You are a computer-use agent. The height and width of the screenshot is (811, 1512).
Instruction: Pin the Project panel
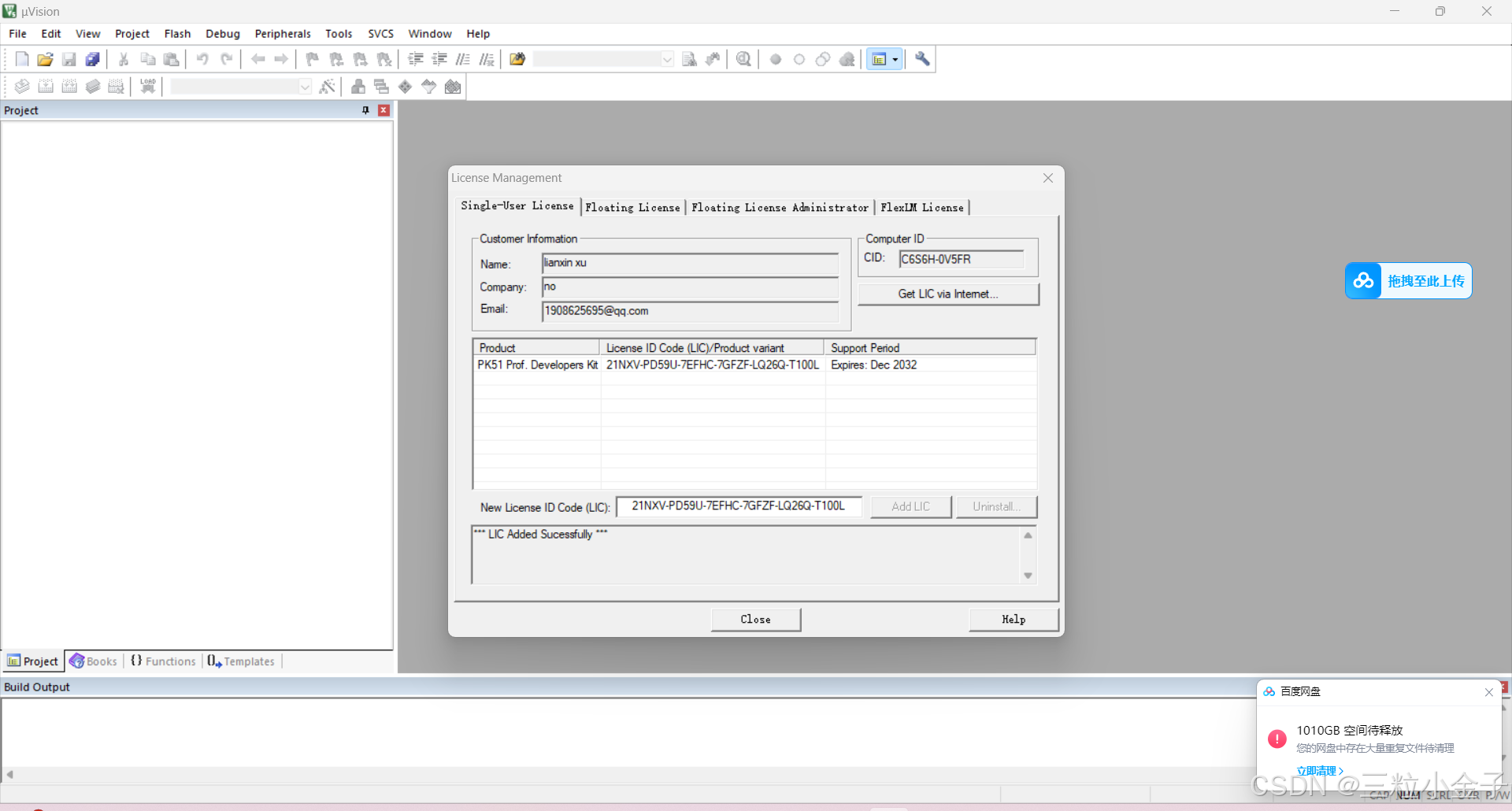(x=365, y=110)
